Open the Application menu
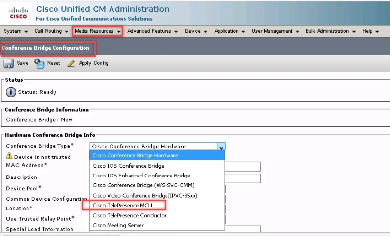390x236 pixels. 229,31
